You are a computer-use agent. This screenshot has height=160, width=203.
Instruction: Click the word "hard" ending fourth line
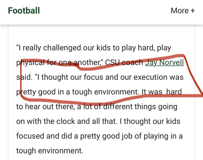coord(174,92)
